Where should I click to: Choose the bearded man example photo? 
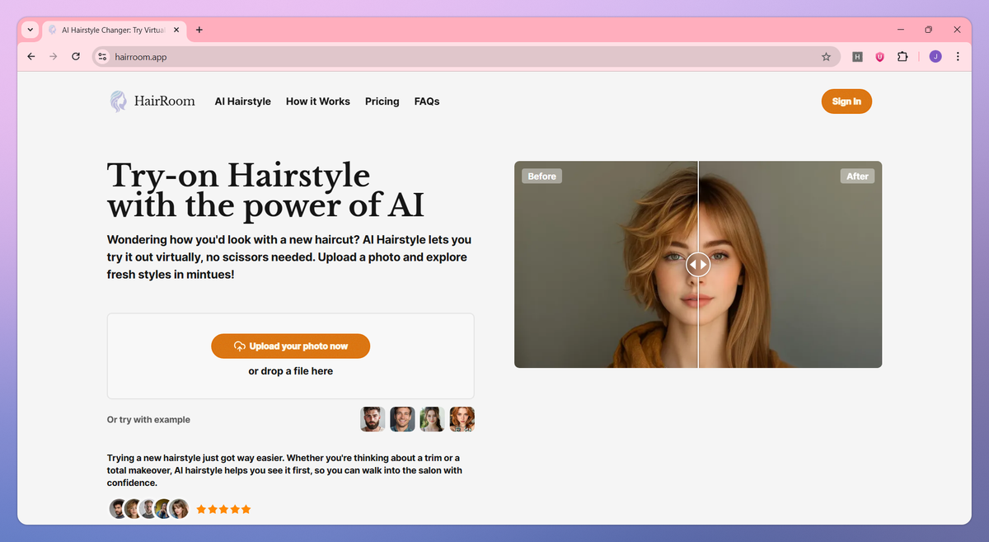[x=373, y=419]
